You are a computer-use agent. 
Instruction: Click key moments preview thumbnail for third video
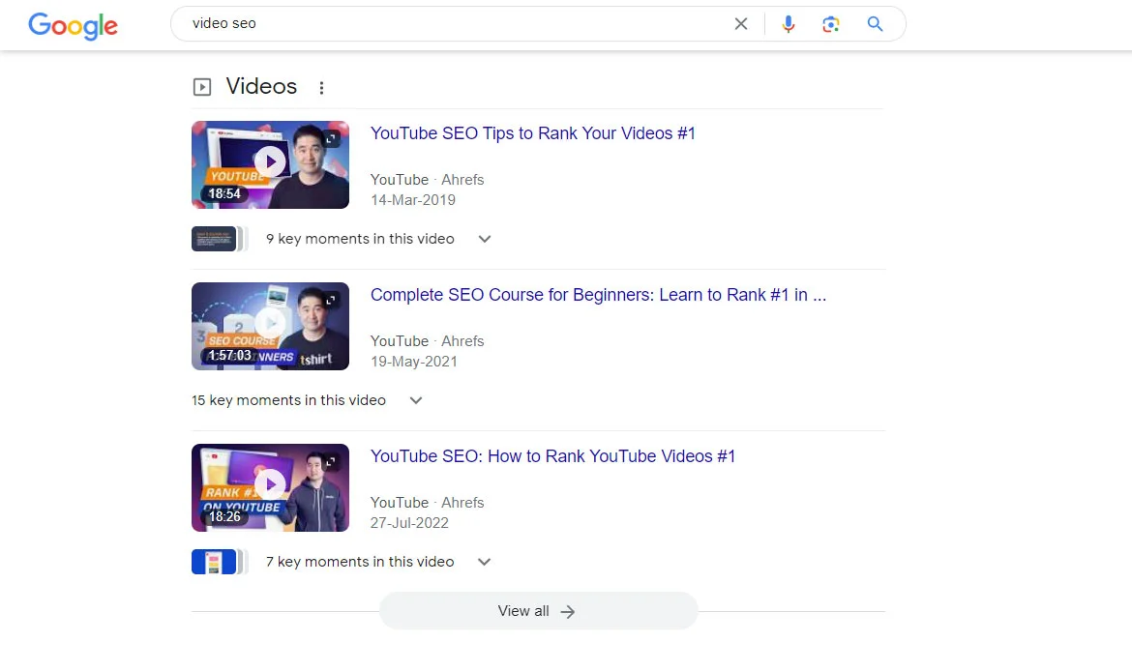click(215, 562)
